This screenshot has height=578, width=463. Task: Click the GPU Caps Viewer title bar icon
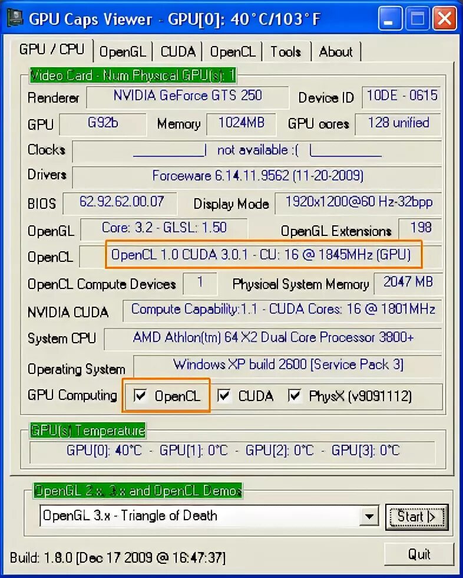coord(15,17)
